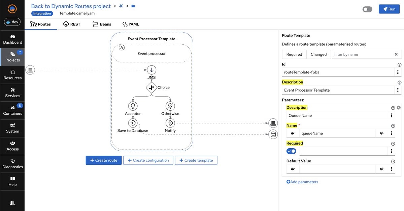Clear the filter by name field

[396, 54]
